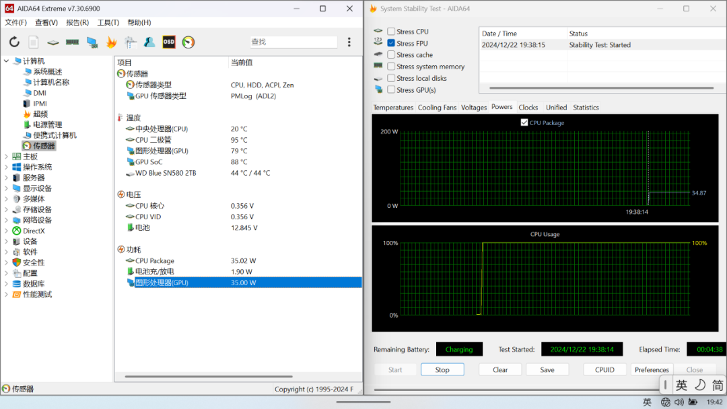Switch to the Temperatures tab
Screen dimensions: 727x409
coord(393,108)
